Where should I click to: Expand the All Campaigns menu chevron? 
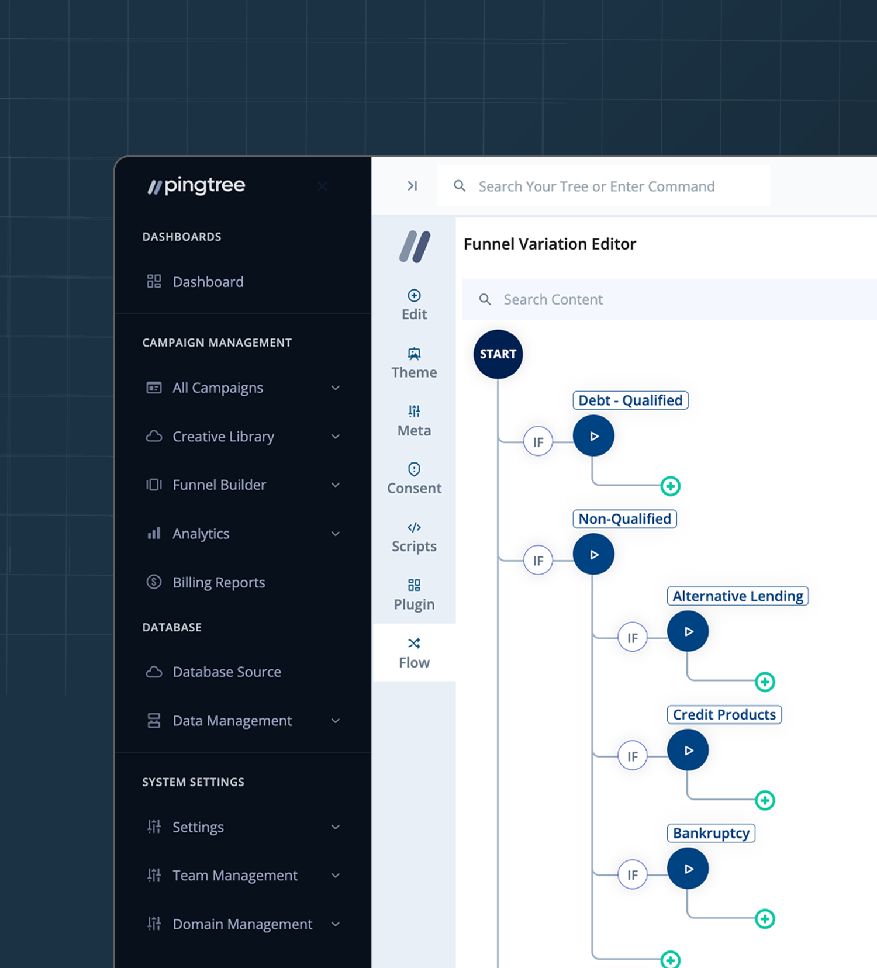coord(336,388)
